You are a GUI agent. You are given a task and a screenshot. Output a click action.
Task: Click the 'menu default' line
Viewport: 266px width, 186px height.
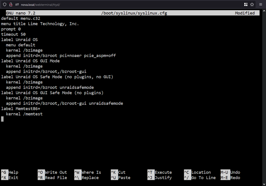(21, 45)
